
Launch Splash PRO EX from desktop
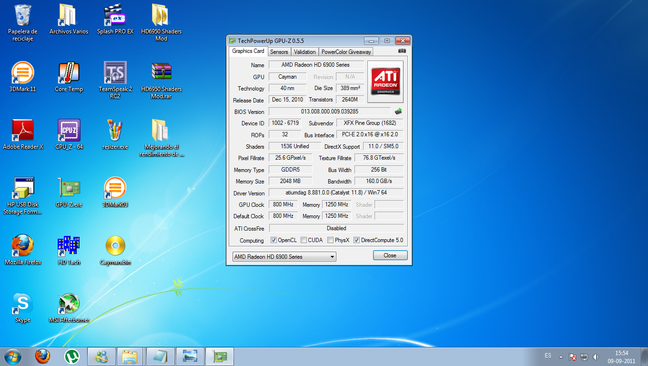click(115, 15)
